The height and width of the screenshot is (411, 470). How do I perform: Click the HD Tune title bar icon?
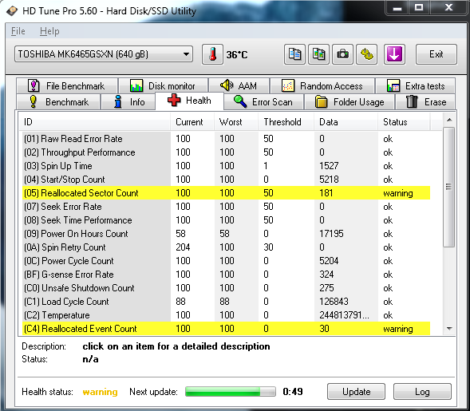(x=12, y=11)
